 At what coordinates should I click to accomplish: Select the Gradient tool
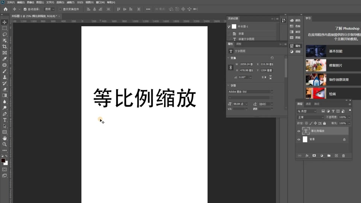pyautogui.click(x=5, y=95)
